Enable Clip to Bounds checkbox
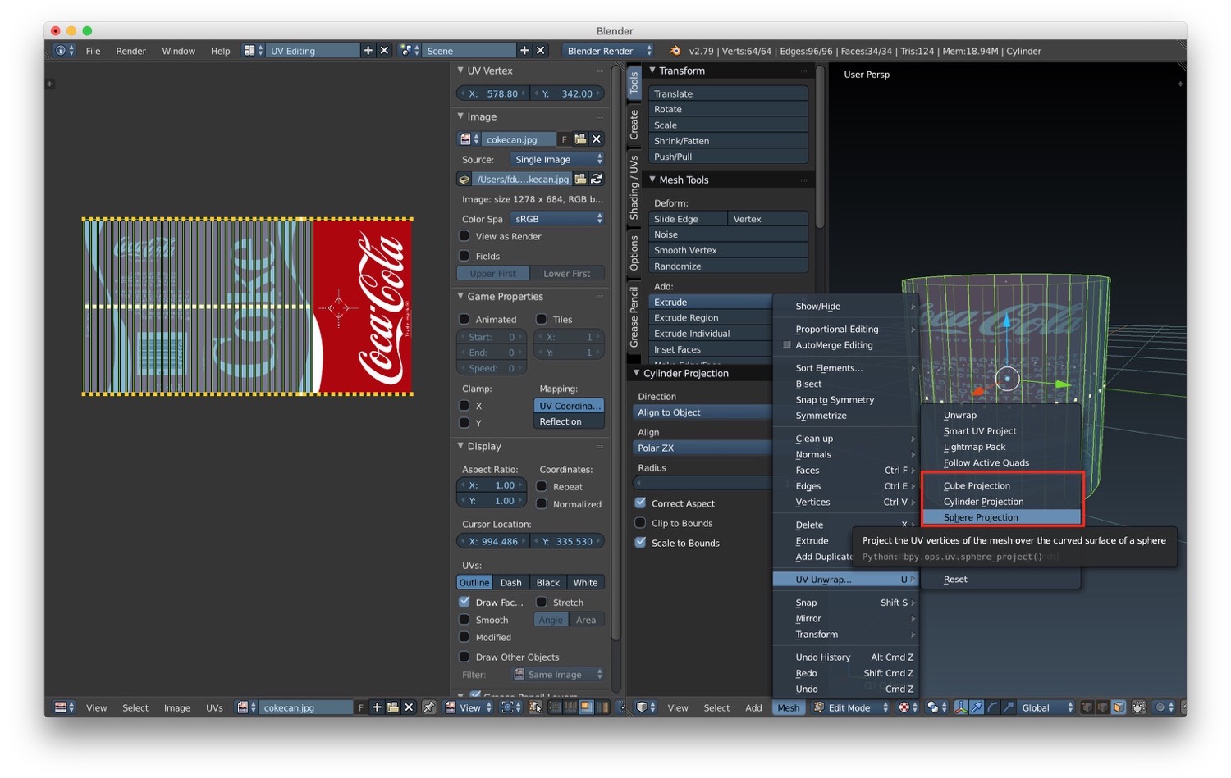This screenshot has height=778, width=1231. point(641,523)
